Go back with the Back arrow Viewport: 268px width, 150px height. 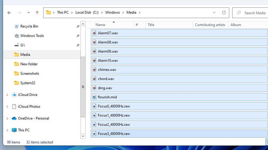click(9, 13)
